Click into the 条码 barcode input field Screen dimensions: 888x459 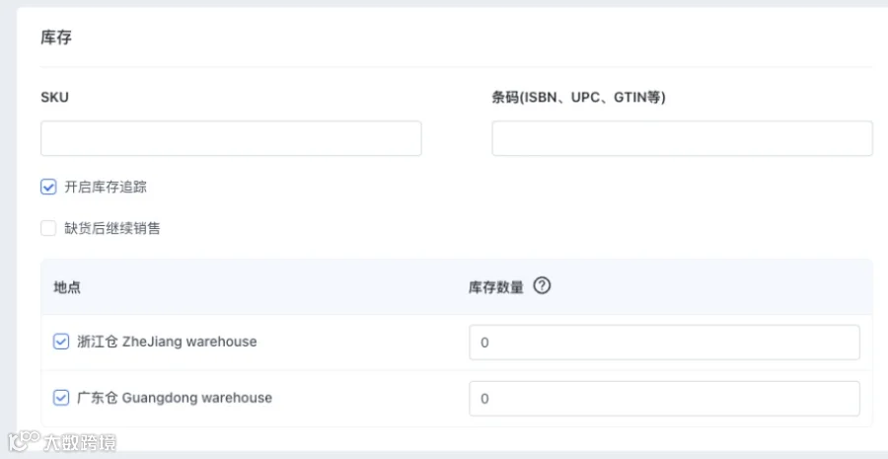682,138
